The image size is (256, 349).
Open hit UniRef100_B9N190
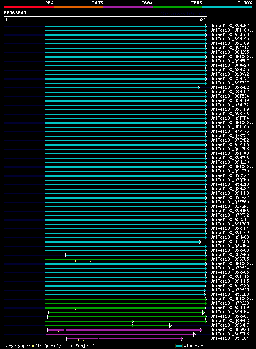pos(230,39)
